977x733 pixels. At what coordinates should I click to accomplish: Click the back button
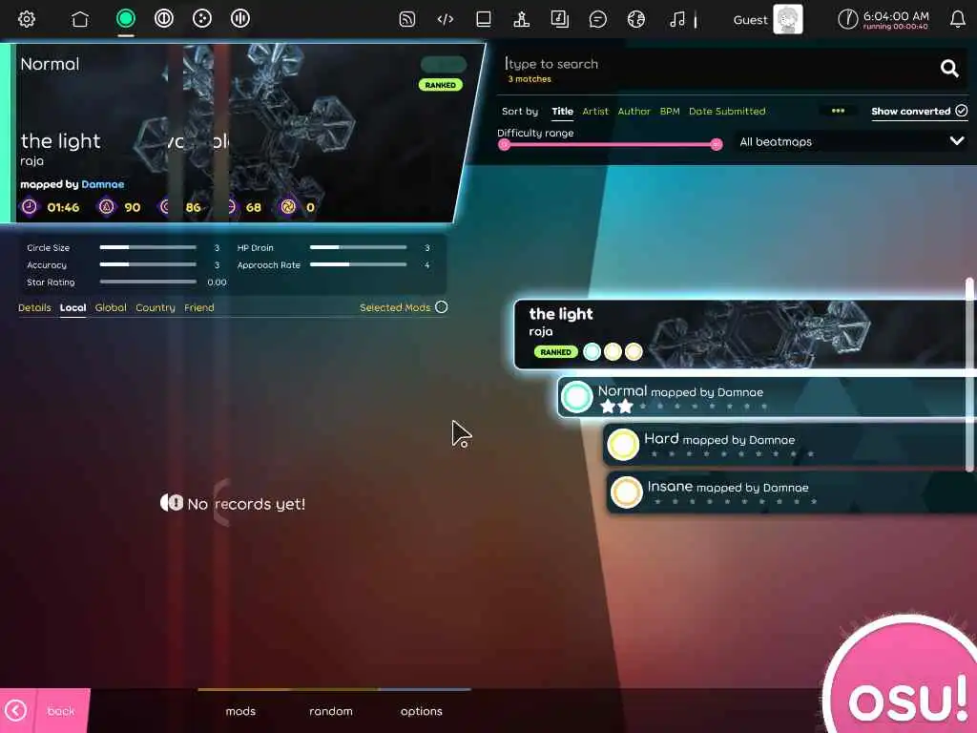(45, 710)
